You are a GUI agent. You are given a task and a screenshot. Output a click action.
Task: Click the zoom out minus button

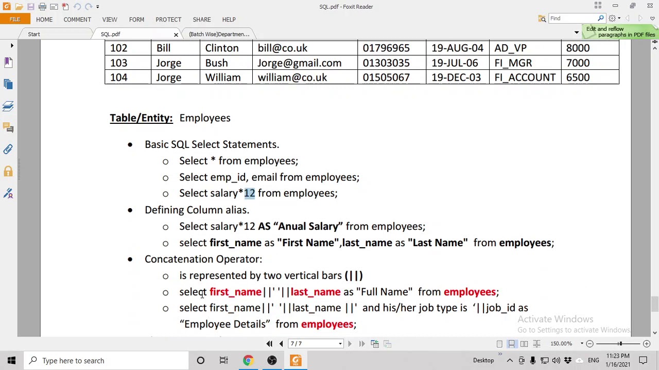pyautogui.click(x=590, y=344)
